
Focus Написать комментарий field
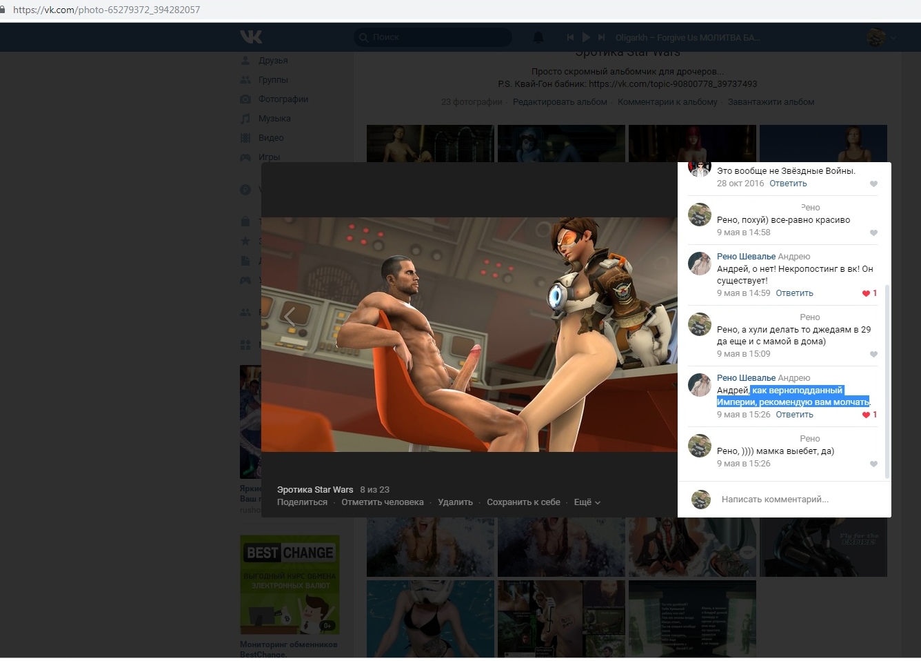[798, 500]
